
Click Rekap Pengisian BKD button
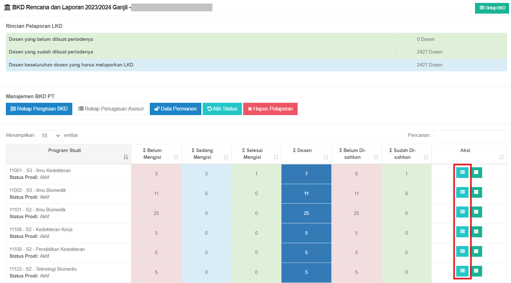click(x=39, y=109)
